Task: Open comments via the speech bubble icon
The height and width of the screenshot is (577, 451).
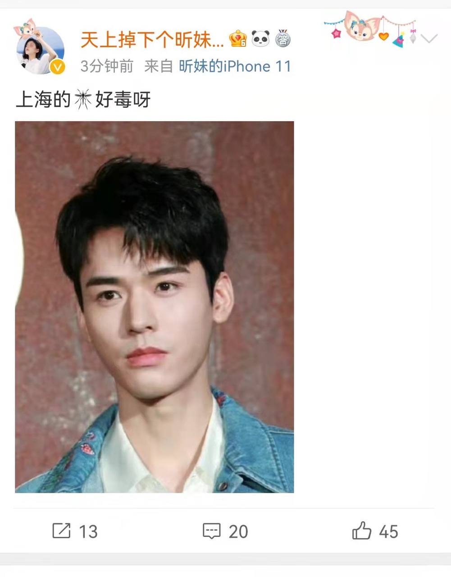Action: 211,531
